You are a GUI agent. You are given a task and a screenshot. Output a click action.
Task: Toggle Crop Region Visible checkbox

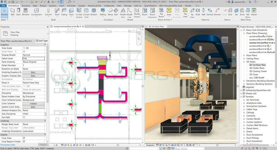24,141
